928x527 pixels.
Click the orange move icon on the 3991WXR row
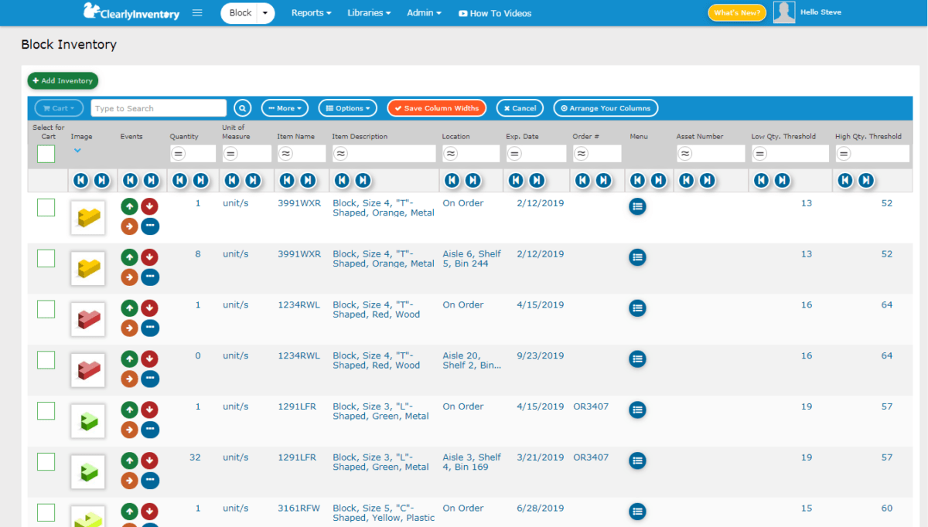(129, 226)
